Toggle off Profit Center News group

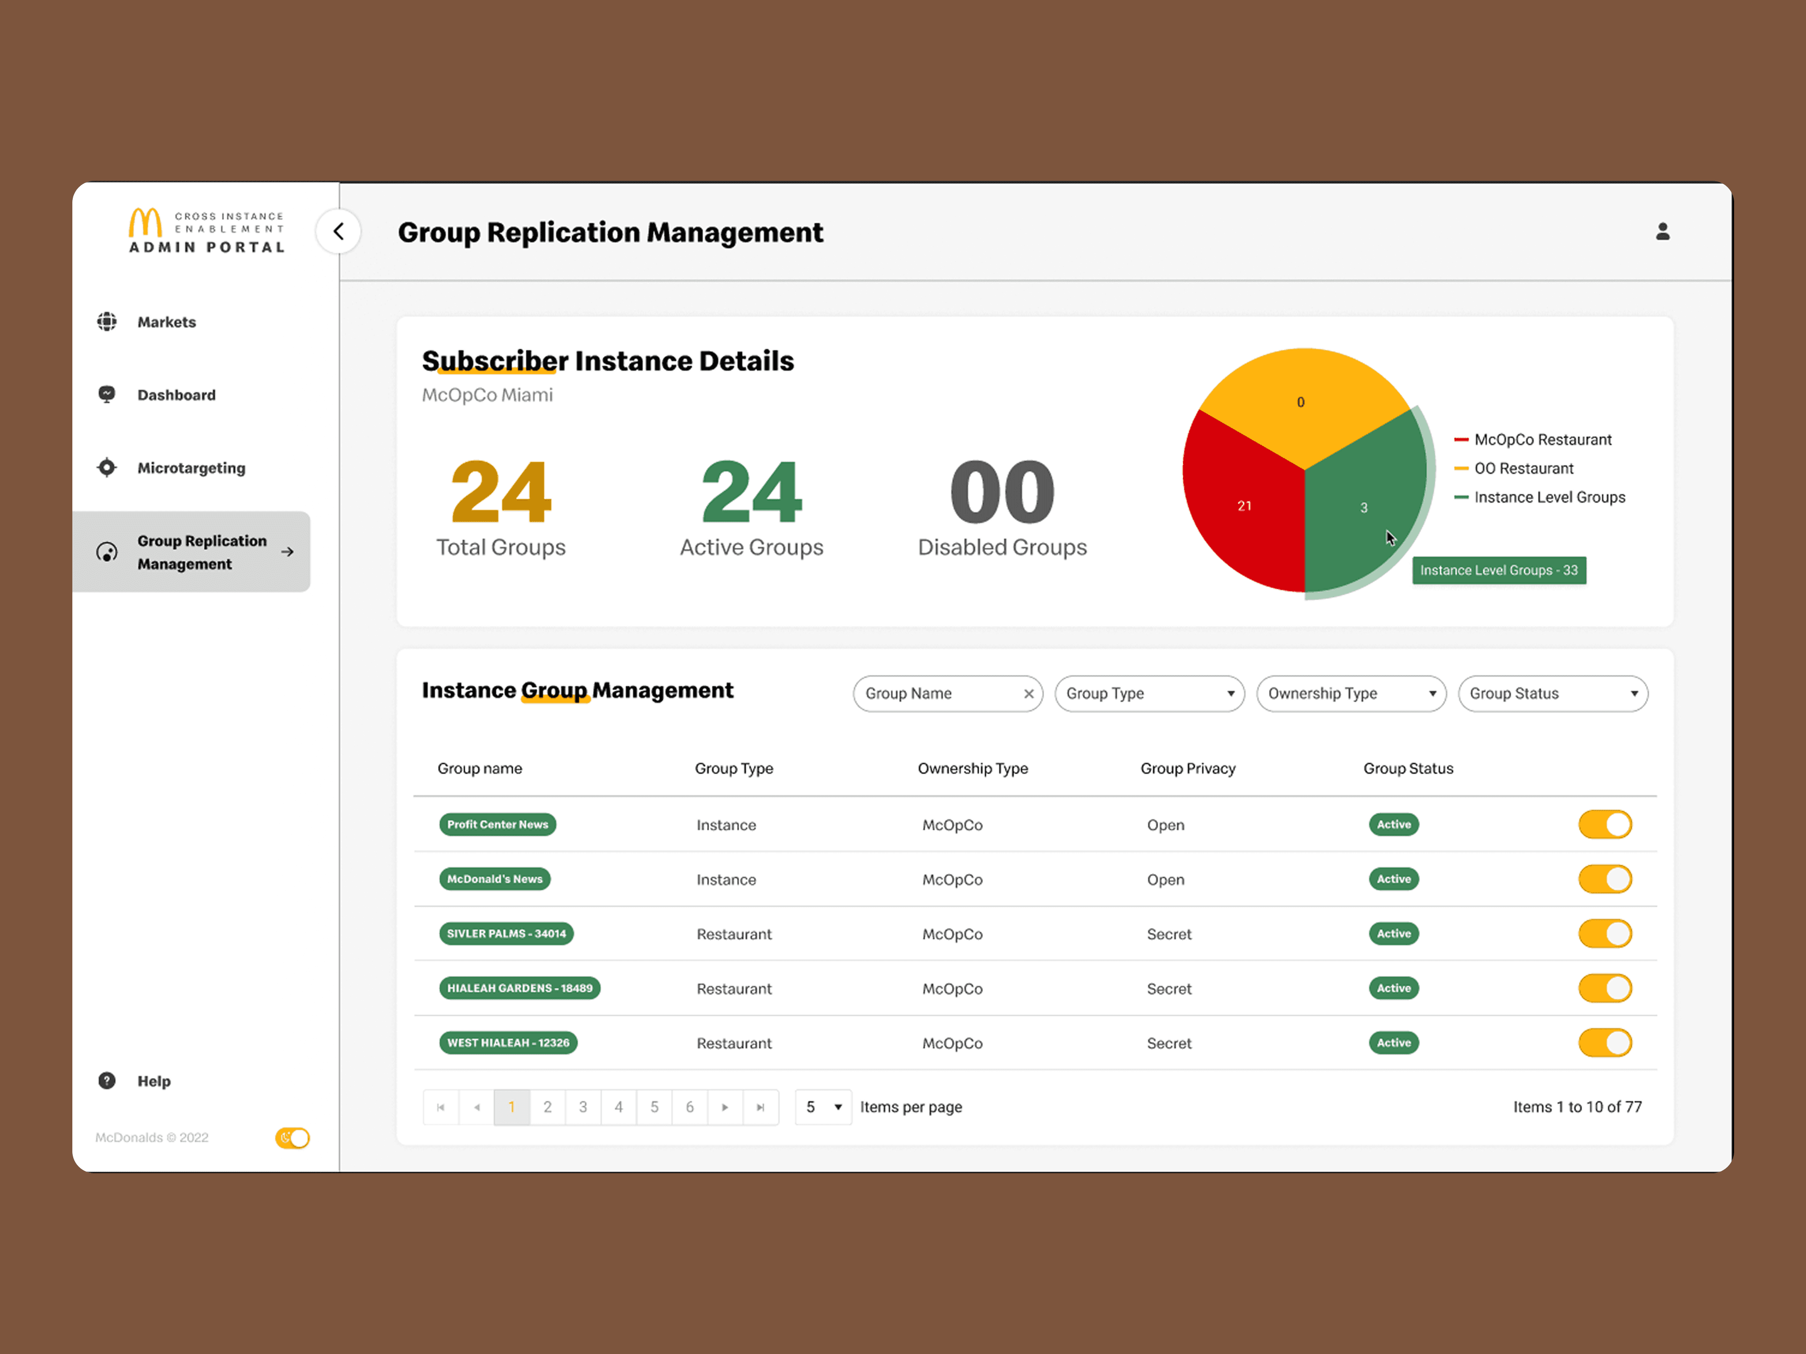[x=1604, y=824]
